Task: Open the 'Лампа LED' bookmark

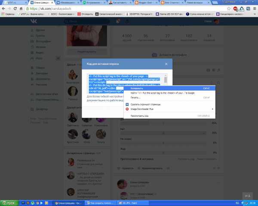Action: (x=169, y=14)
